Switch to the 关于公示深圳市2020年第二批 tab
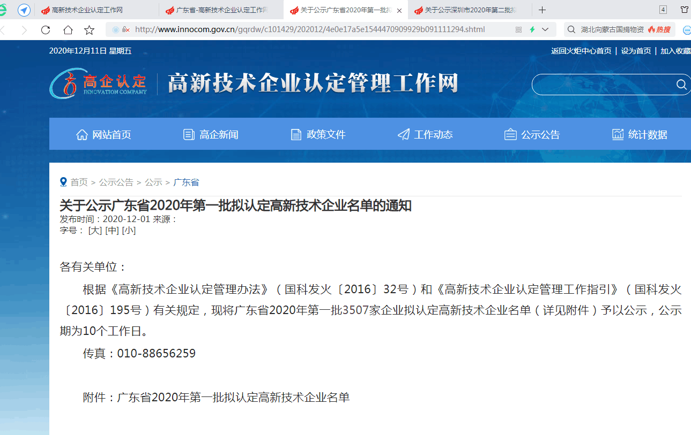The height and width of the screenshot is (435, 691). [x=466, y=10]
